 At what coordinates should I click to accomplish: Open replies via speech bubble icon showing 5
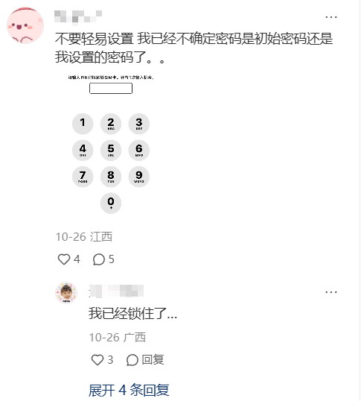99,259
